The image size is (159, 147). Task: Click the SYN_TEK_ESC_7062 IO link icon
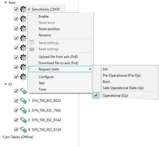pyautogui.click(x=23, y=110)
